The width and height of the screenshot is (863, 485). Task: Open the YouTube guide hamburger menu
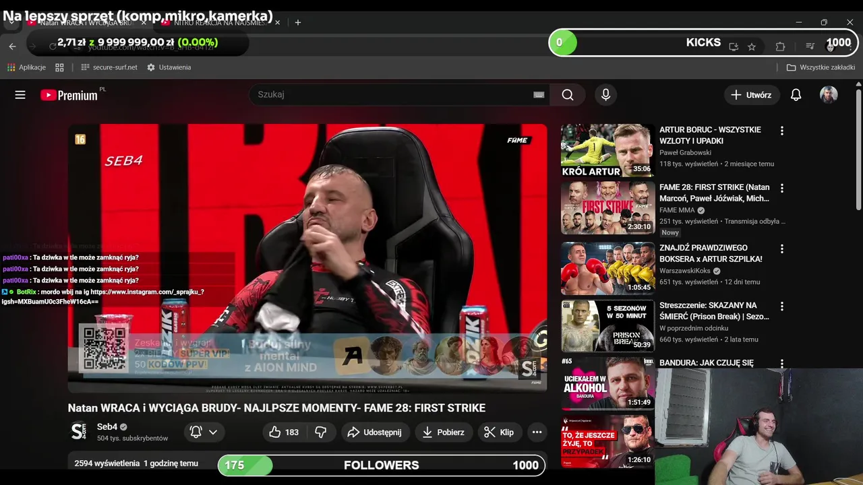[x=20, y=95]
